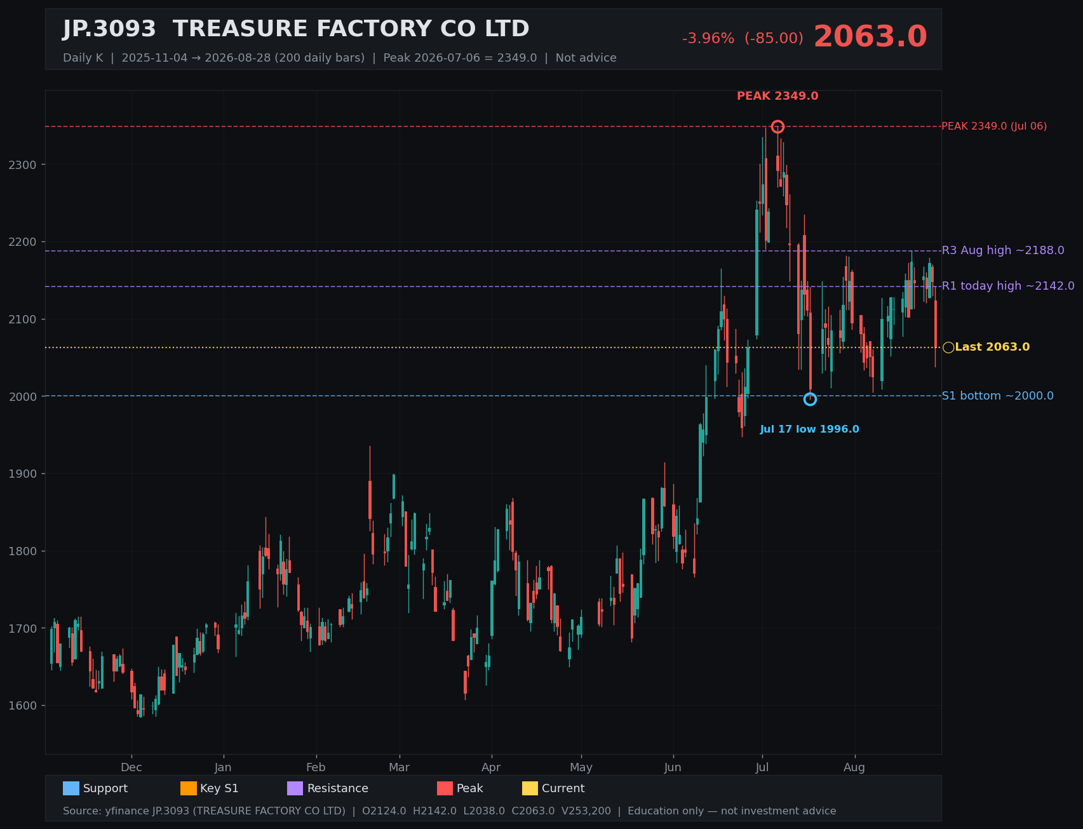
Task: Click the 'S1 bottom ~2000.0' label
Action: pos(997,396)
